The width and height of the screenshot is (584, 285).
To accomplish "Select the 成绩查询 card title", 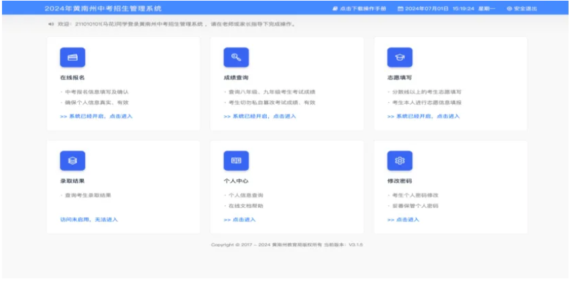I will click(235, 78).
